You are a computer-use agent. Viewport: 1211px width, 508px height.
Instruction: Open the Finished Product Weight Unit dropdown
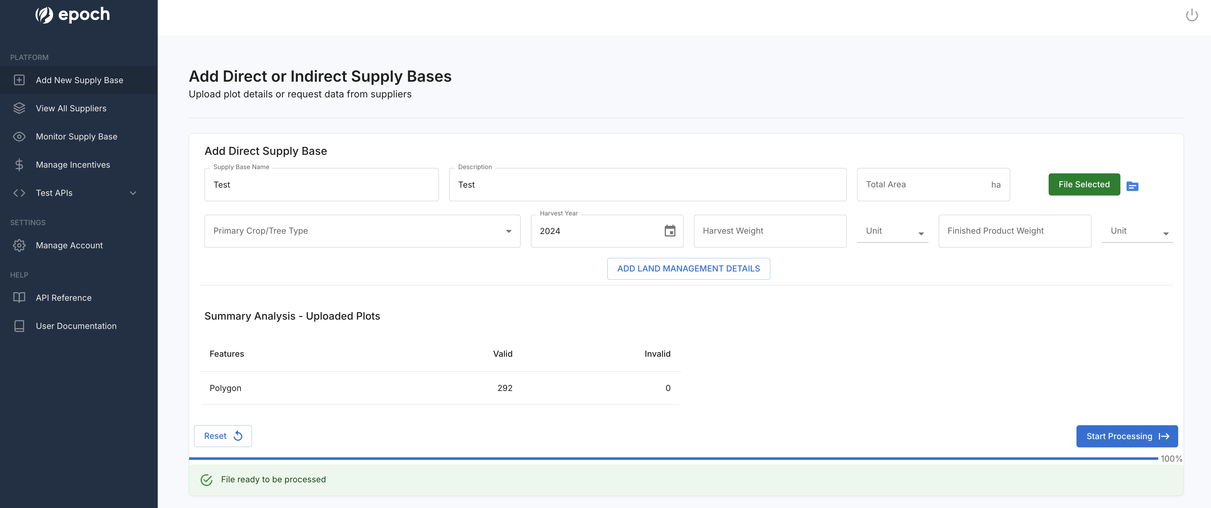click(1137, 231)
